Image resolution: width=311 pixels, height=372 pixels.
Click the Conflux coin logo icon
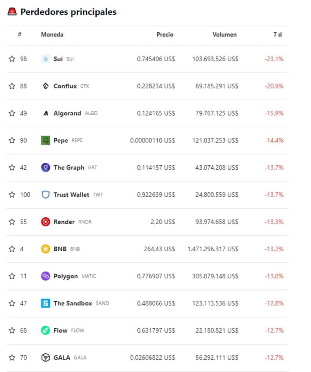tap(46, 86)
